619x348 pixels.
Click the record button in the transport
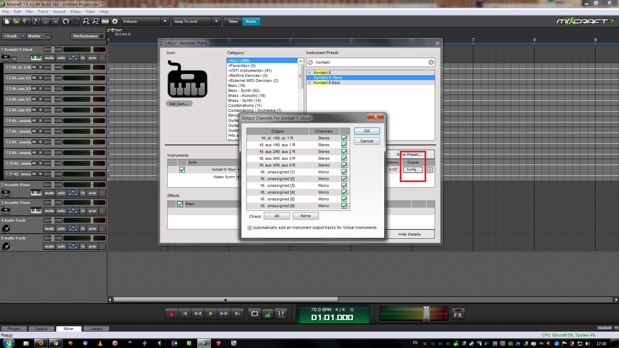pyautogui.click(x=172, y=314)
